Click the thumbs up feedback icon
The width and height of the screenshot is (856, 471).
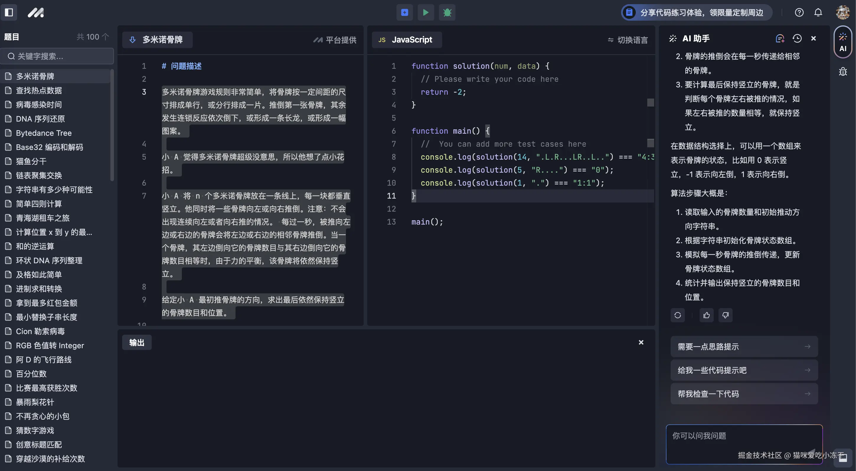[706, 315]
